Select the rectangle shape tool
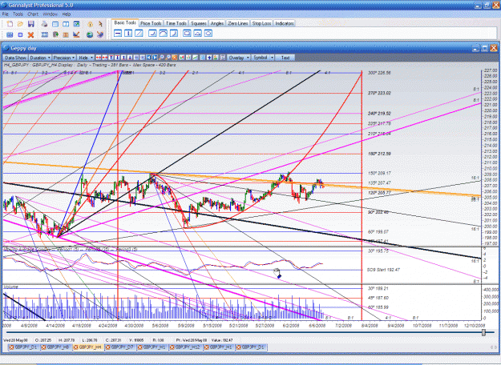Viewport: 501px width, 365px height. 187,33
